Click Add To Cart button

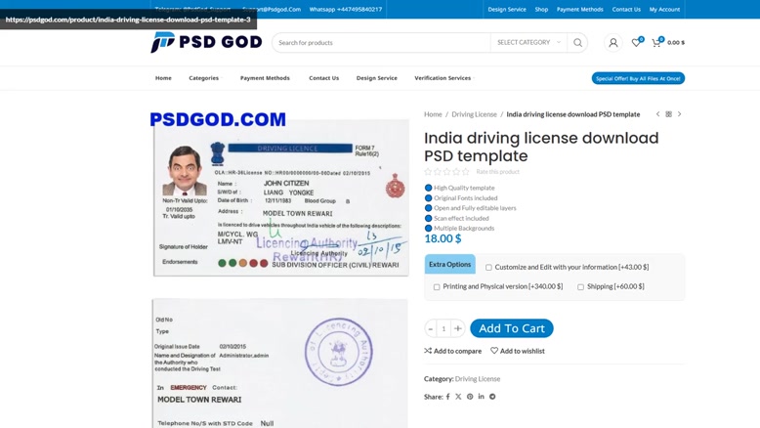pos(512,328)
